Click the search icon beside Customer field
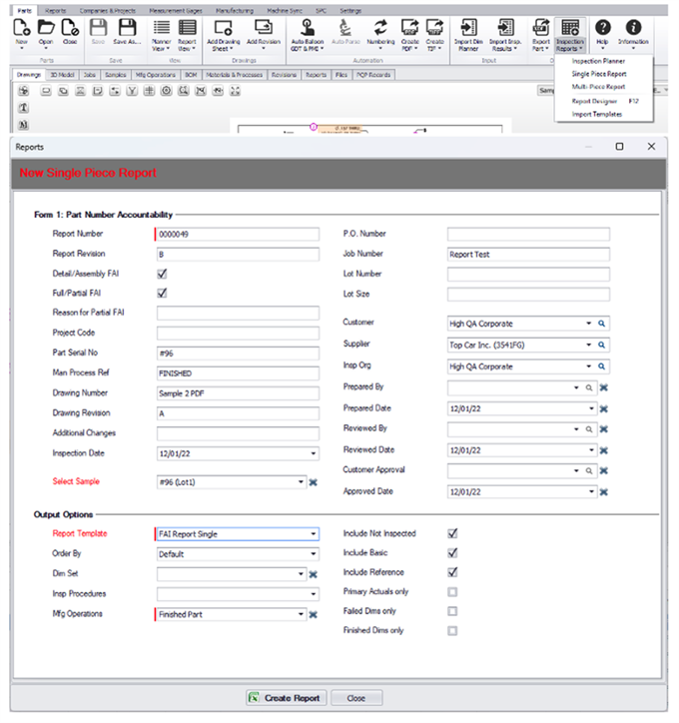This screenshot has width=679, height=723. pyautogui.click(x=602, y=324)
